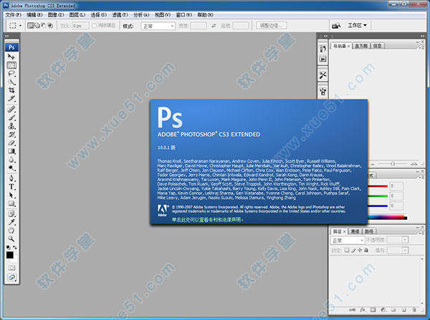This screenshot has height=320, width=430.
Task: Swap foreground and background colors
Action: (15, 248)
